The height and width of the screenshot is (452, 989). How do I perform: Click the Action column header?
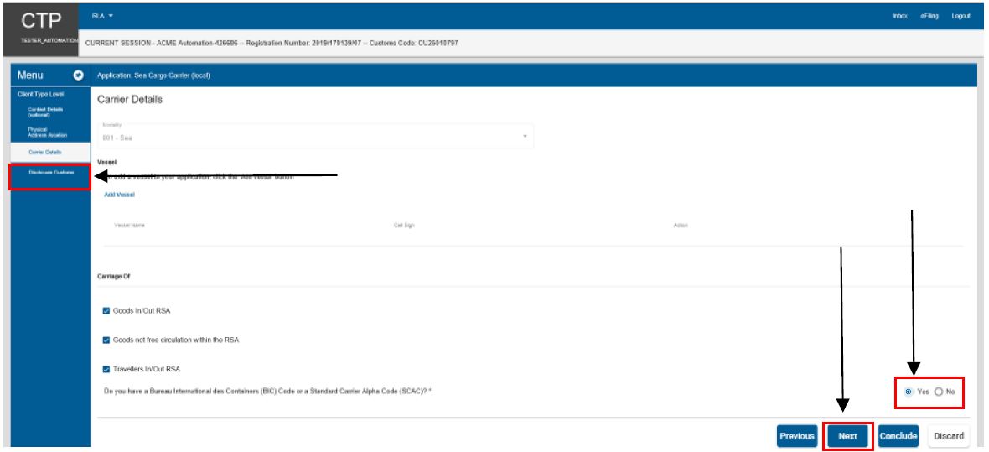tap(681, 226)
